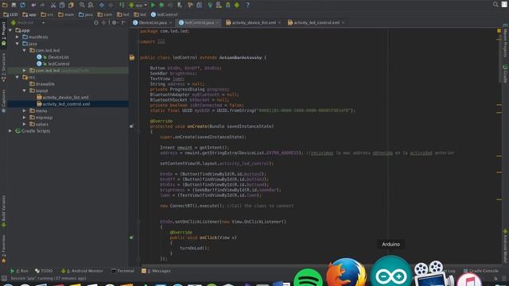This screenshot has width=509, height=286.
Task: Click the Save All toolbar icon
Action: click(14, 5)
